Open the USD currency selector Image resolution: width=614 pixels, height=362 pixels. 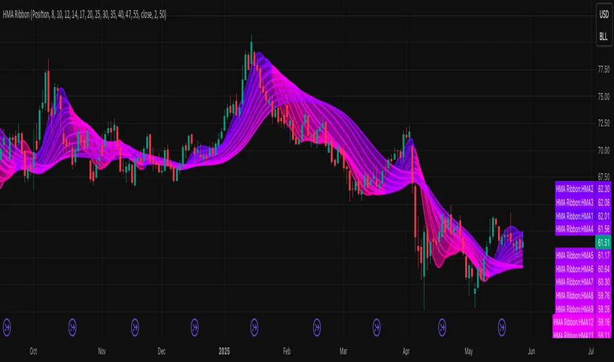[604, 15]
